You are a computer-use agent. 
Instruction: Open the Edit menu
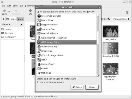[9, 6]
